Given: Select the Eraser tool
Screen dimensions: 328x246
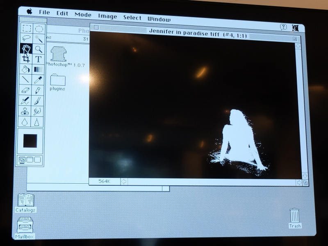Looking at the screenshot, I should click(x=25, y=90).
